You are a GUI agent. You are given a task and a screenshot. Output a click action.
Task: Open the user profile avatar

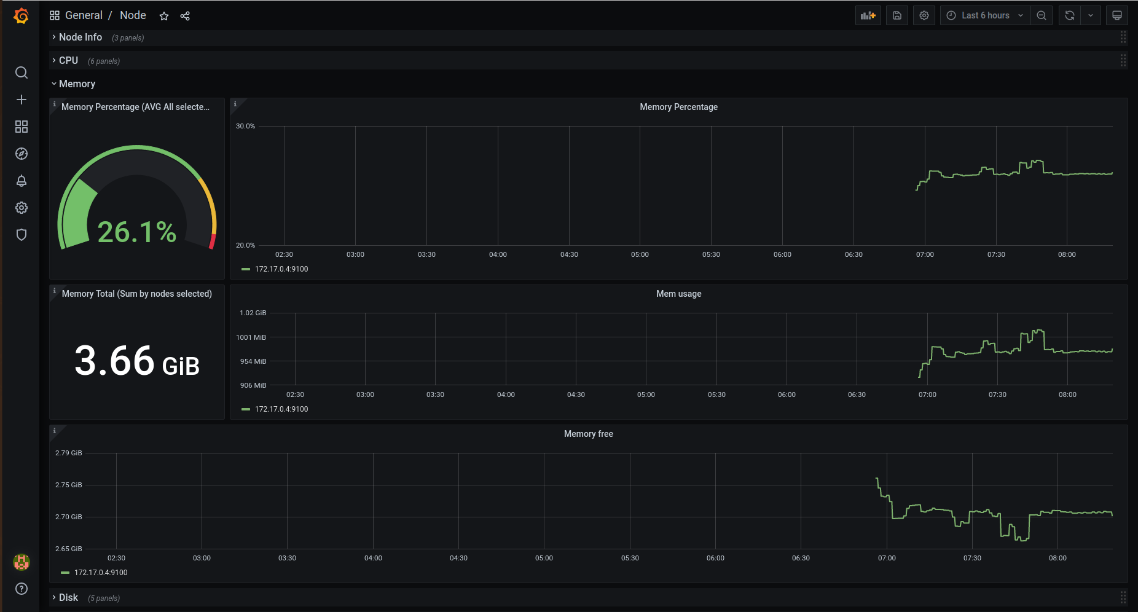[x=22, y=562]
